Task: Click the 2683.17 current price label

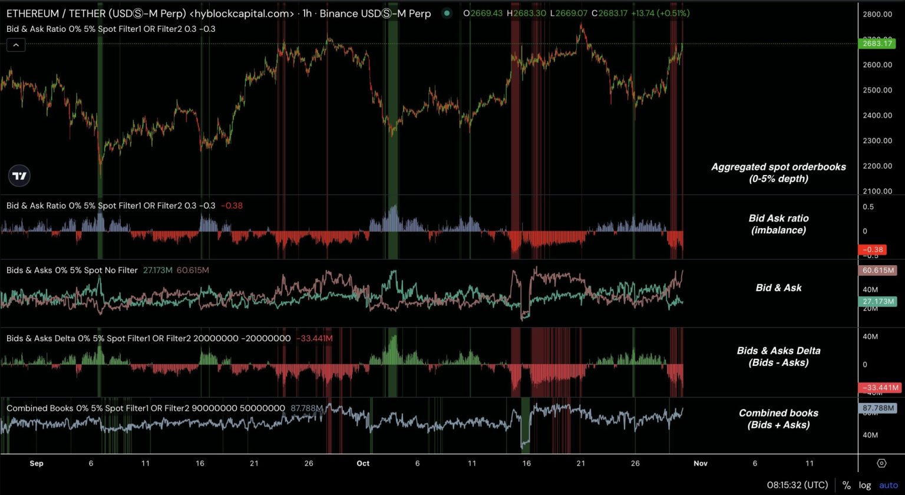Action: [878, 44]
